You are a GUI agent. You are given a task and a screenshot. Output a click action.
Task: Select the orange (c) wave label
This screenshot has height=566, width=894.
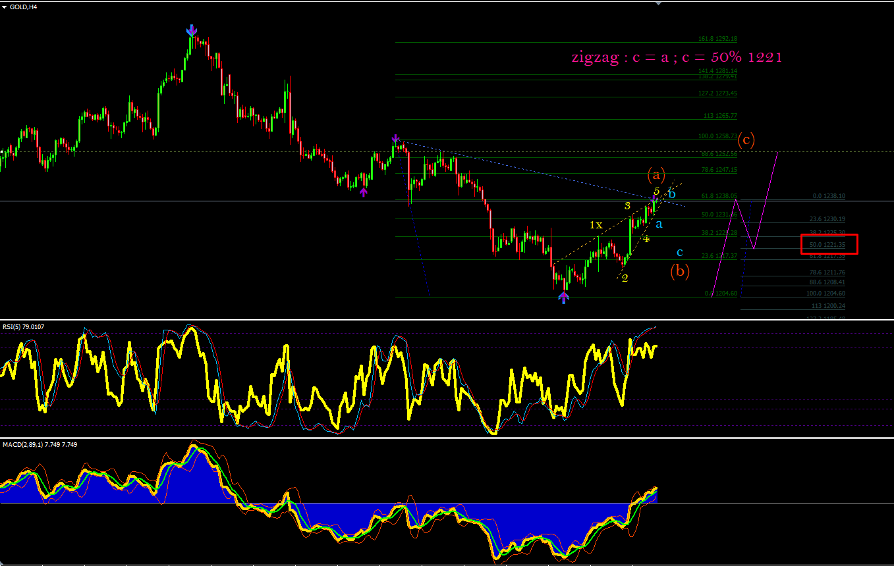point(746,140)
